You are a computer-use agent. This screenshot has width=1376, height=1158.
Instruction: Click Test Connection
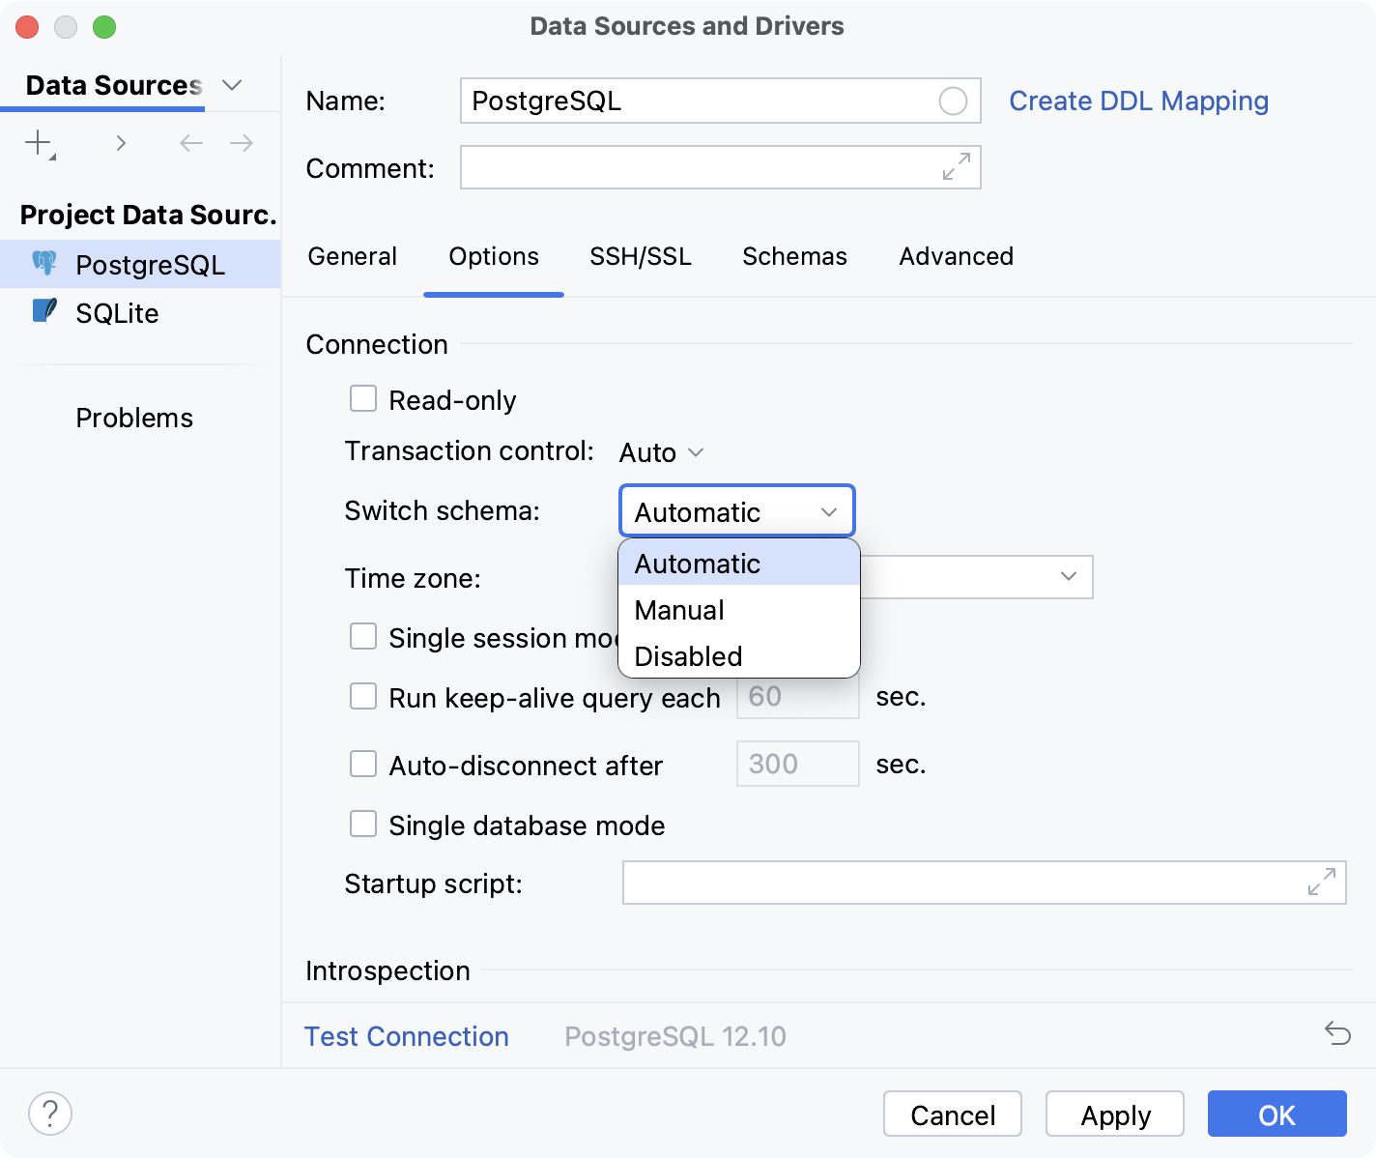point(406,1035)
